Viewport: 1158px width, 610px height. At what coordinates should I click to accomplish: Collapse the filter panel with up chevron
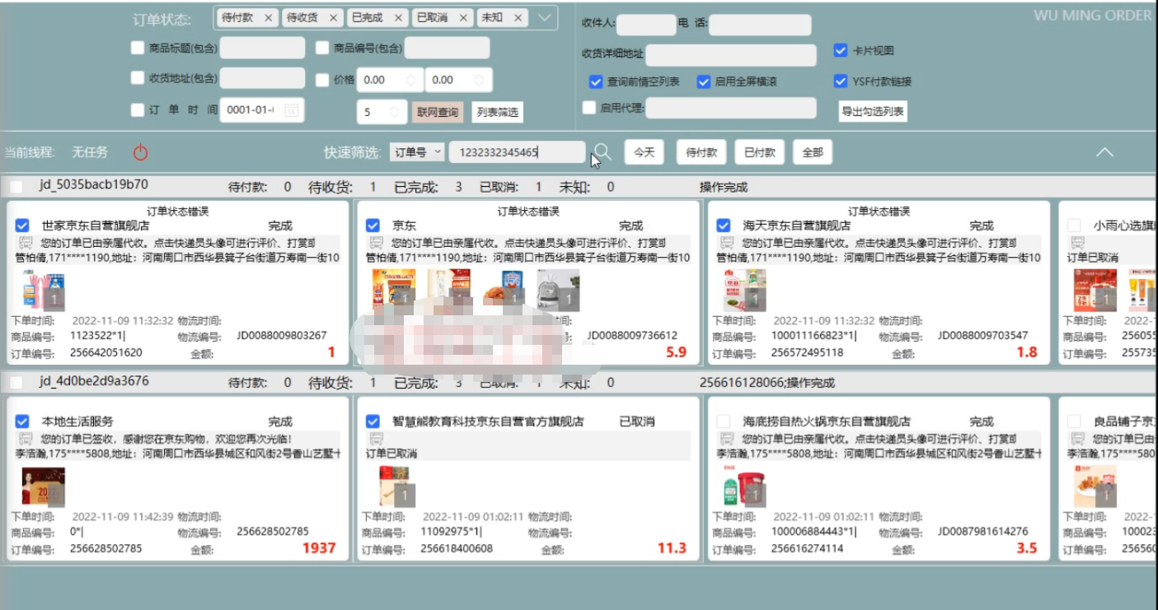[1104, 152]
